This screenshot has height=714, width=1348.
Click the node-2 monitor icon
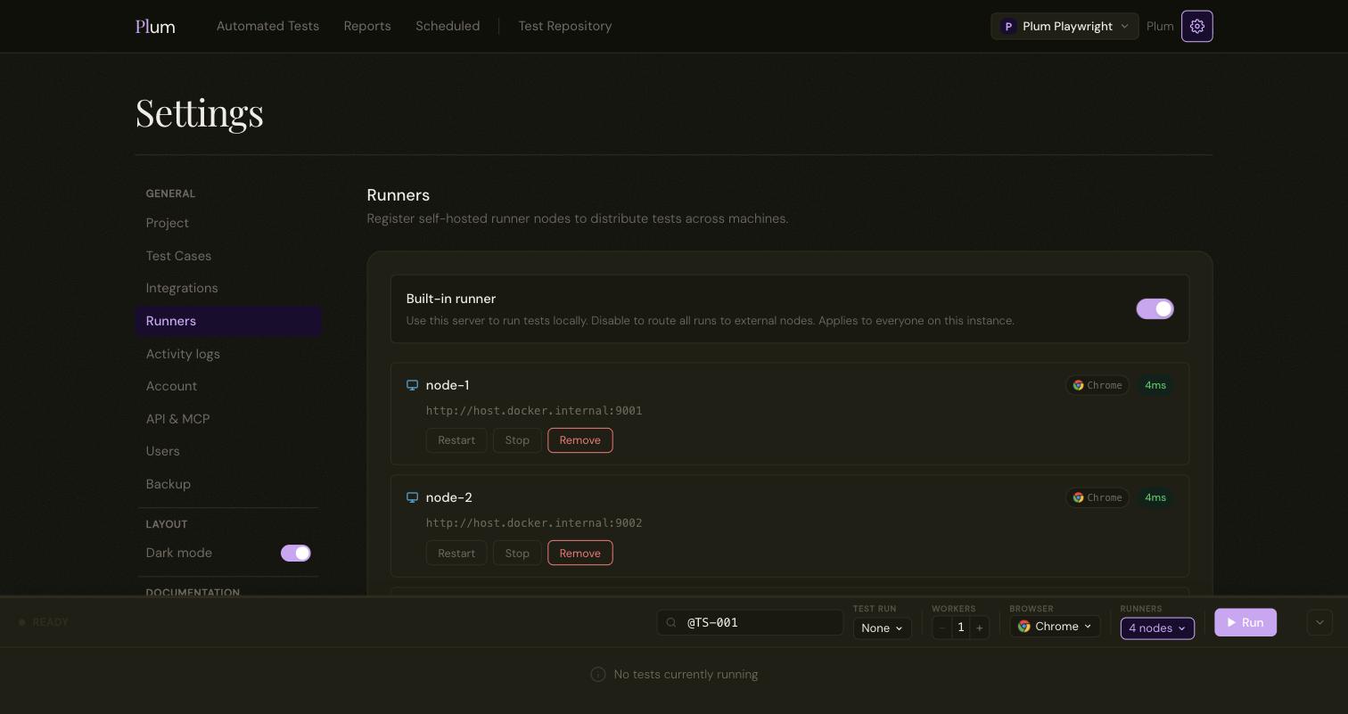(412, 497)
